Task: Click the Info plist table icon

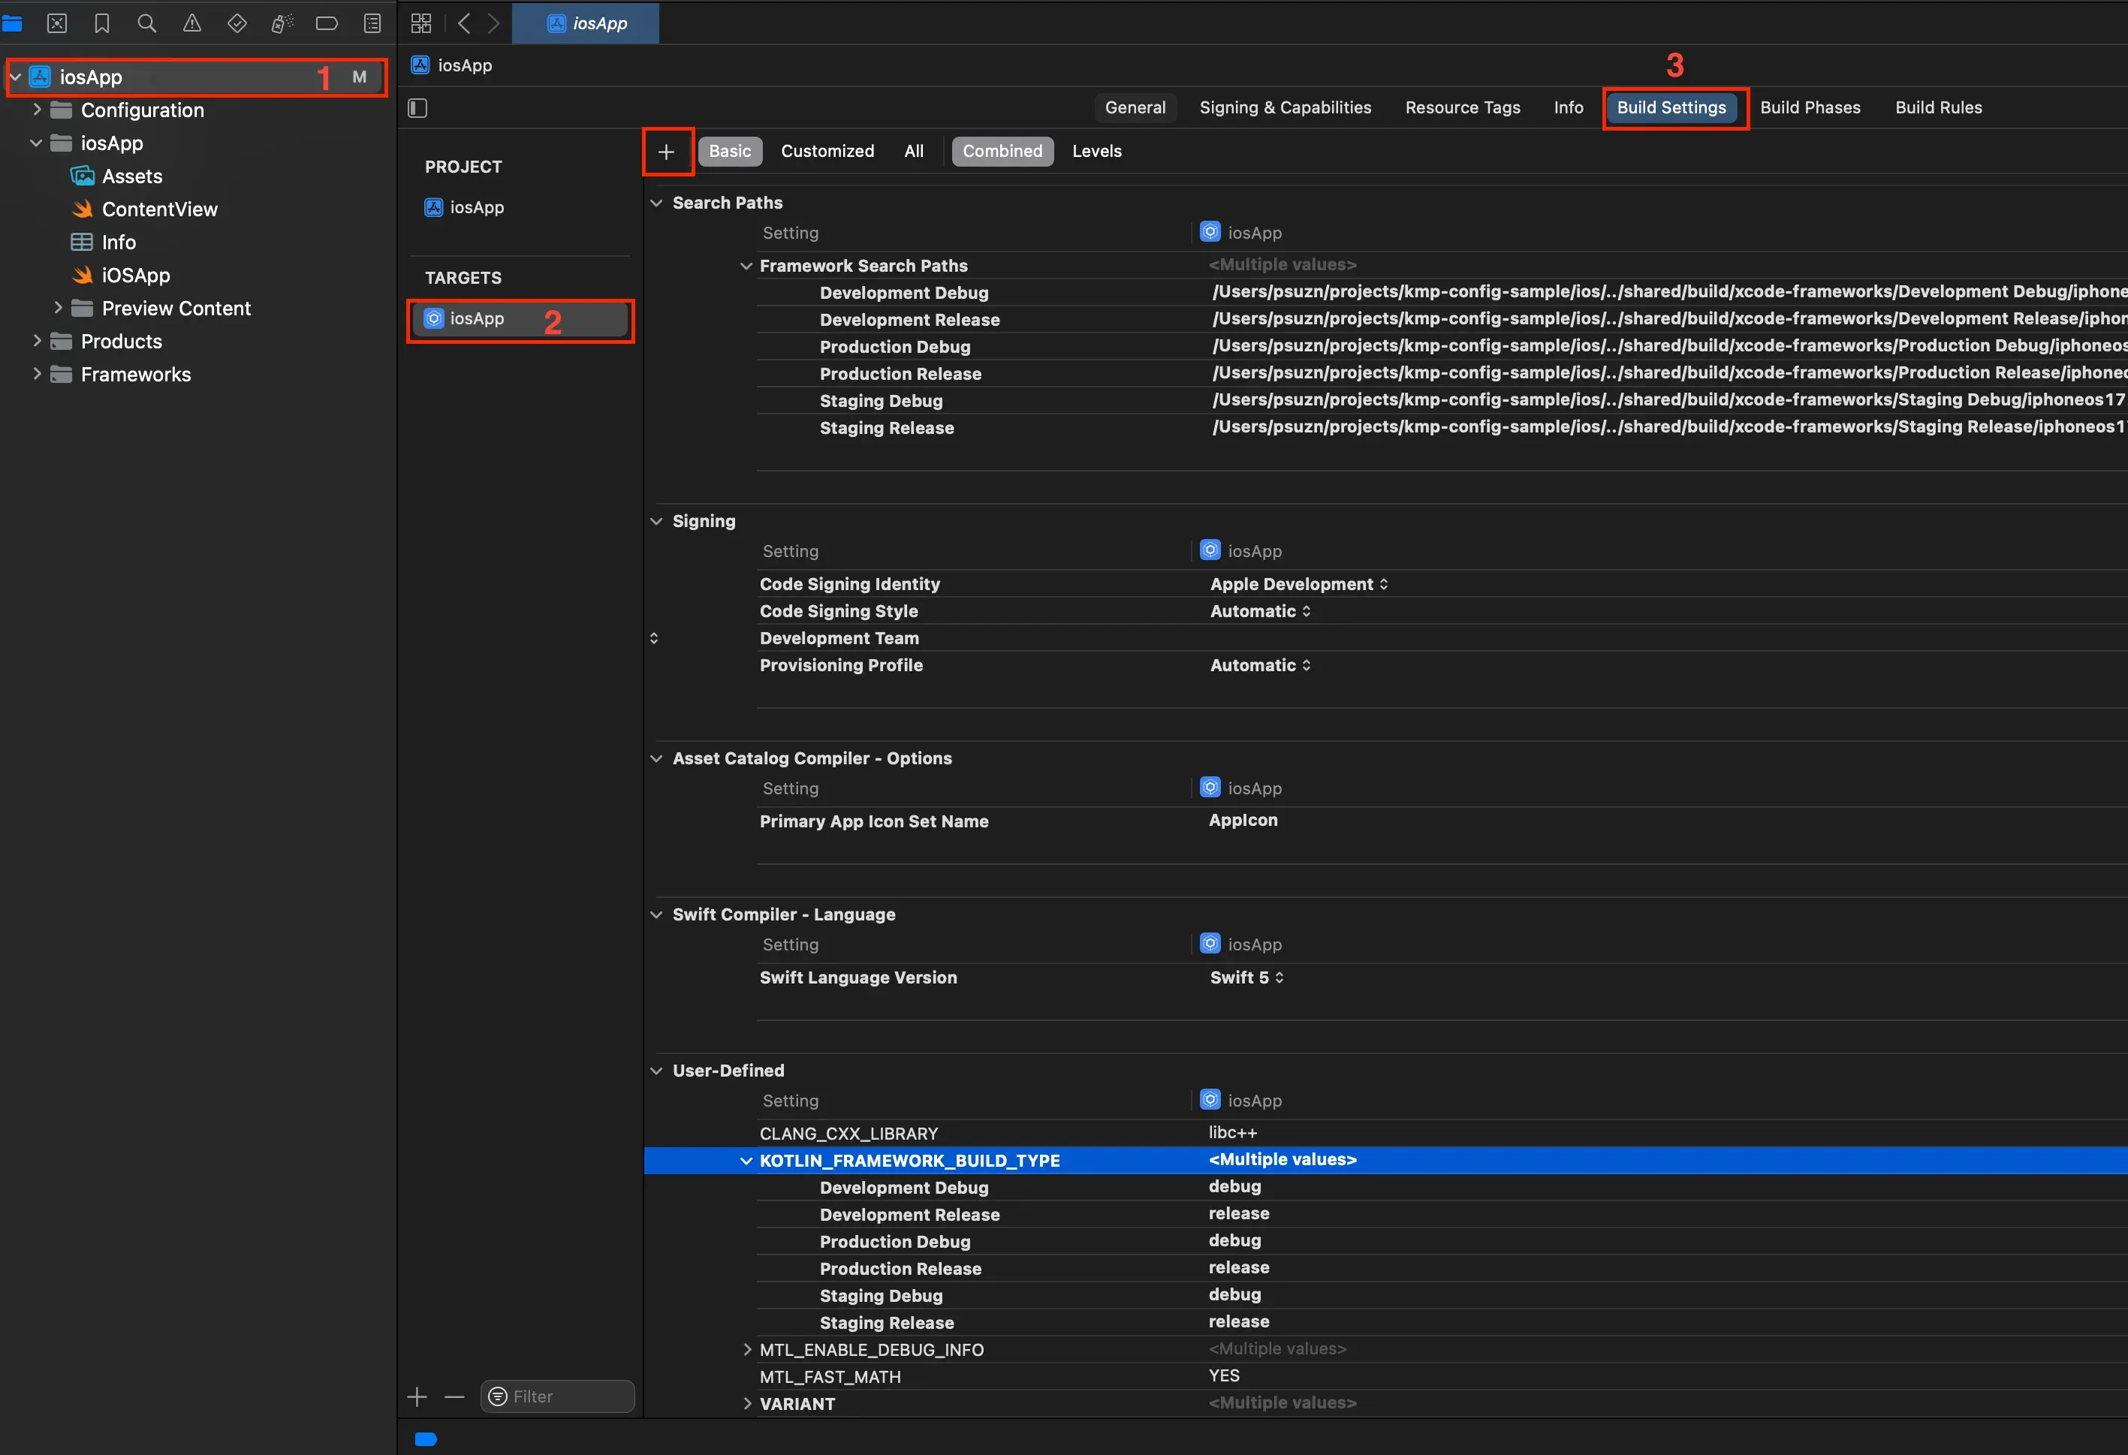Action: pos(82,242)
